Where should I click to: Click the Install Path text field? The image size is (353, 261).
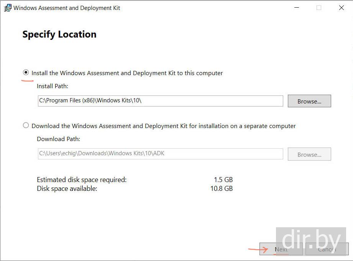coord(160,101)
